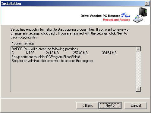Click the 'Reboot and Restore' red text
The height and width of the screenshot is (113, 151).
(117, 20)
